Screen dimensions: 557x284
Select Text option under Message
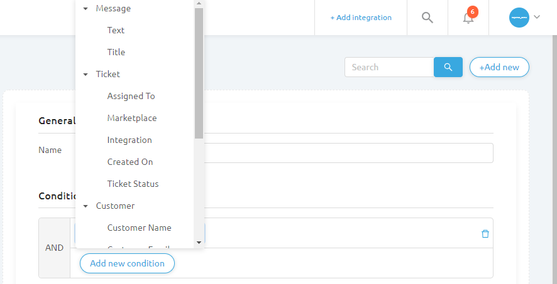pos(116,30)
